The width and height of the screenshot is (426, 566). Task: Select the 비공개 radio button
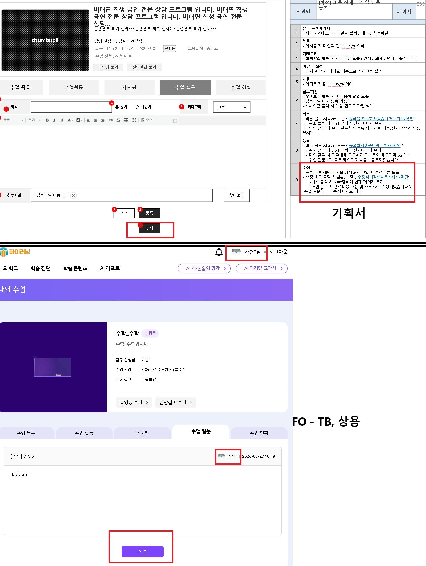[x=137, y=107]
